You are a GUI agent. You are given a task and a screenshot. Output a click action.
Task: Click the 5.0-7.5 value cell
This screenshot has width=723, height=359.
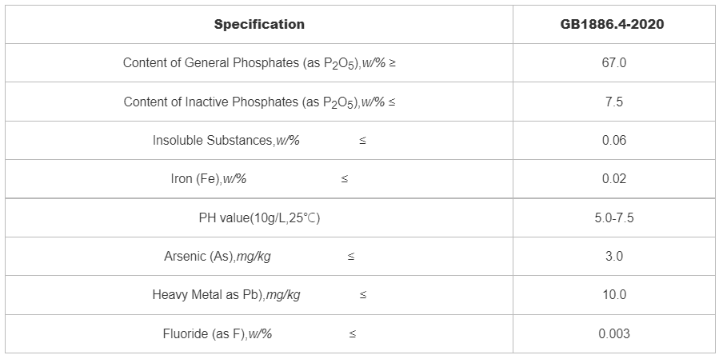click(613, 217)
